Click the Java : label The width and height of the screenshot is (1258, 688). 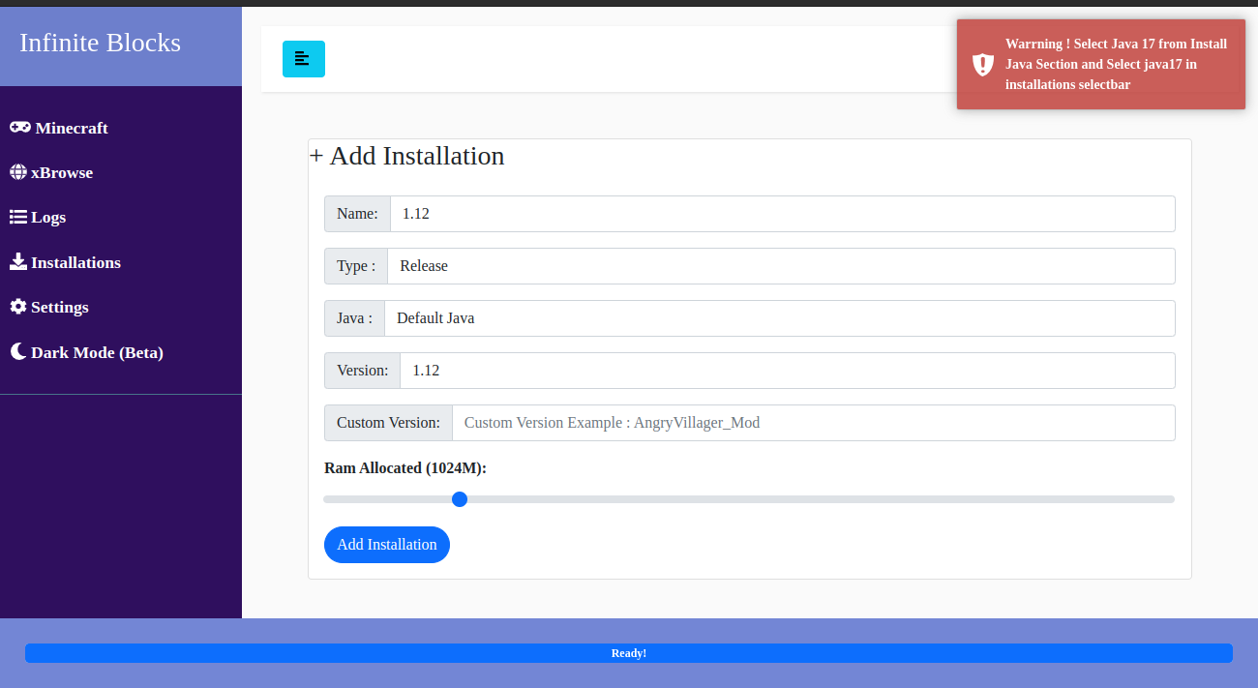point(354,318)
